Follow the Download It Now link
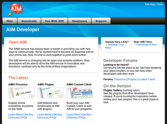 (147, 45)
